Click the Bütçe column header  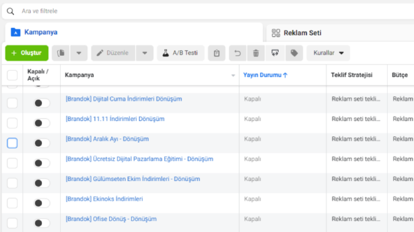(400, 75)
